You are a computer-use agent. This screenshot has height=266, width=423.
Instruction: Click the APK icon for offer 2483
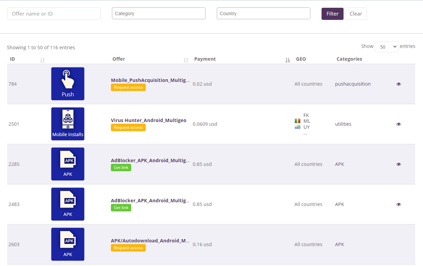68,204
